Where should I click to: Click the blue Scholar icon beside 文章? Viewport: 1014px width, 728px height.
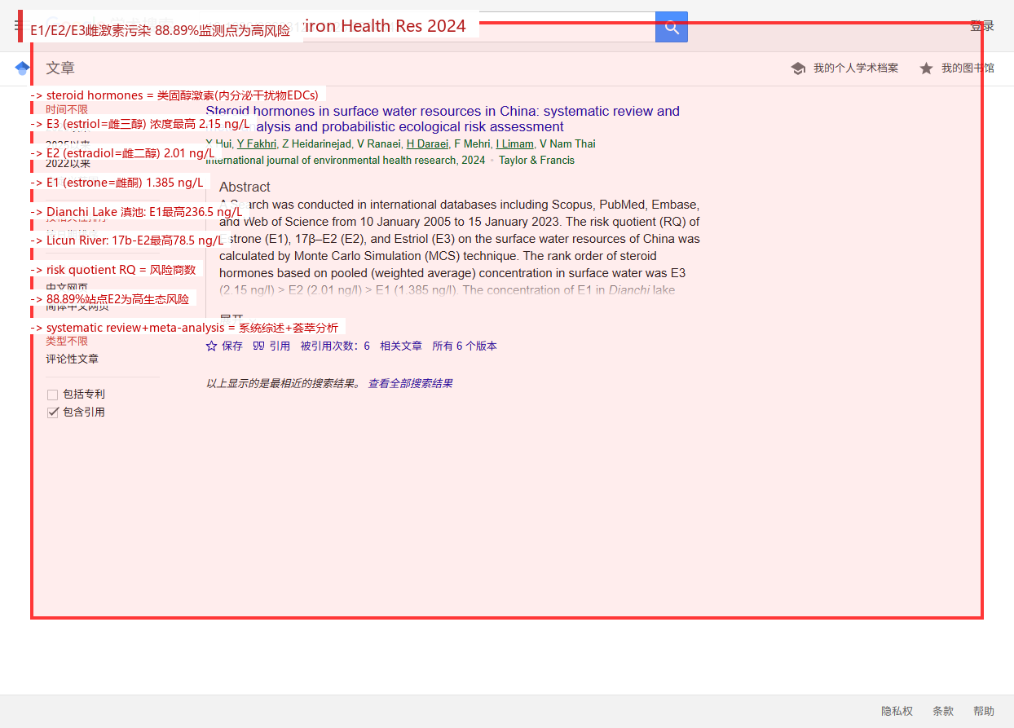(23, 68)
